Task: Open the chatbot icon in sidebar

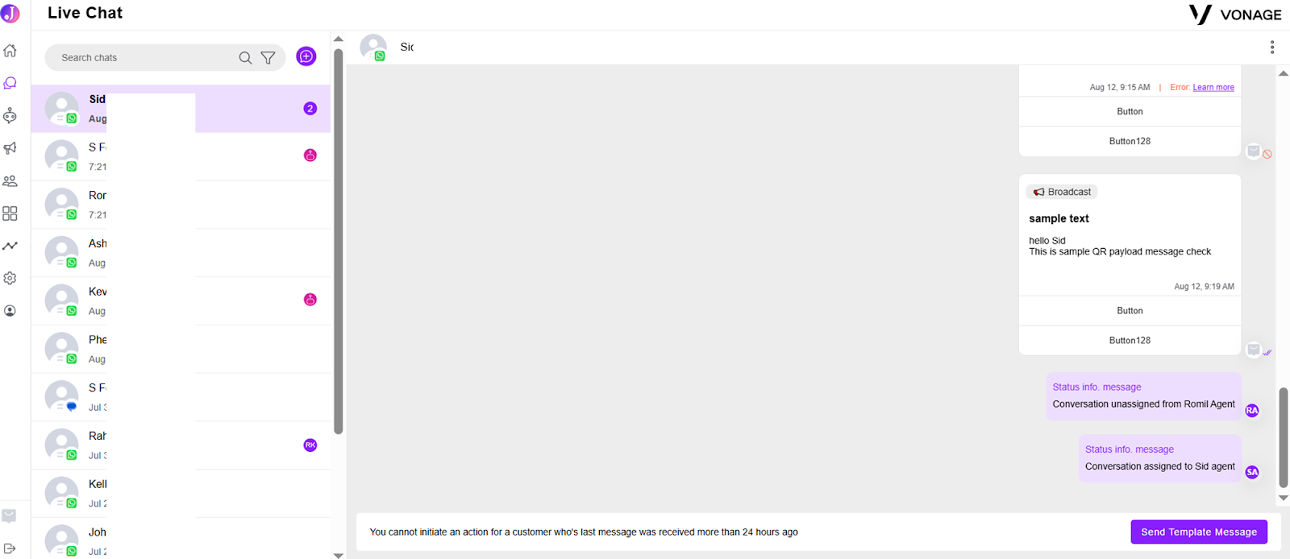Action: (x=10, y=116)
